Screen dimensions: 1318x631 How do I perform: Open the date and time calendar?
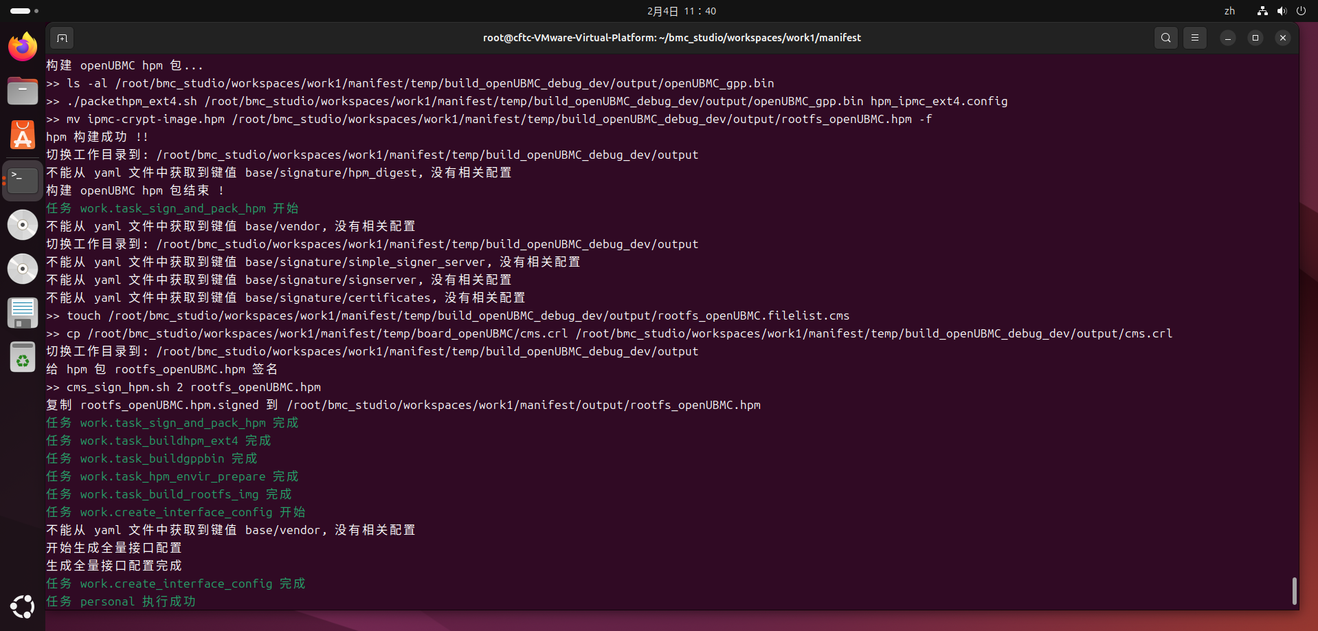681,11
